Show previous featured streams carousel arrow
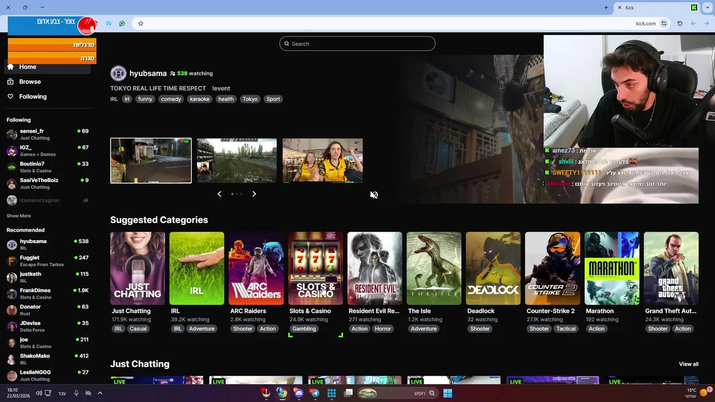 click(x=219, y=194)
